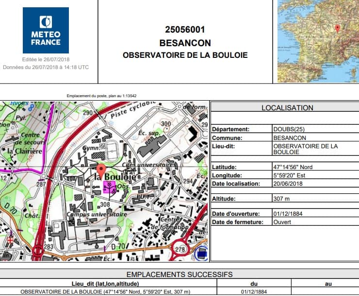
Task: Select the EMPLACEMENTS SUCCESSIFS section header
Action: (x=179, y=275)
